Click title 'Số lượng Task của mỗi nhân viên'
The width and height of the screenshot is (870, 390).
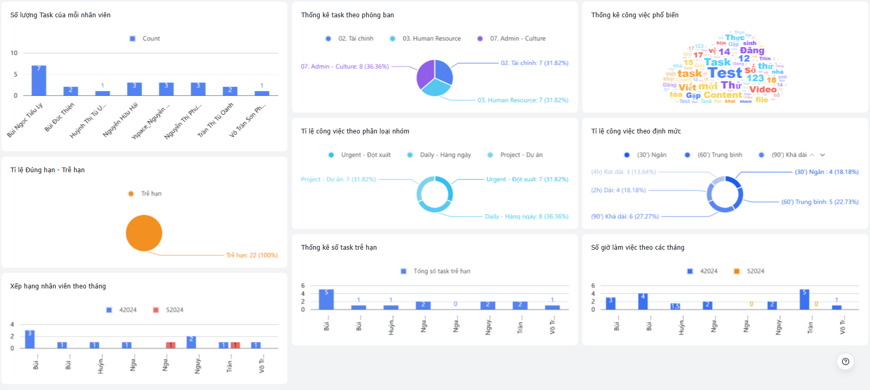pyautogui.click(x=60, y=15)
